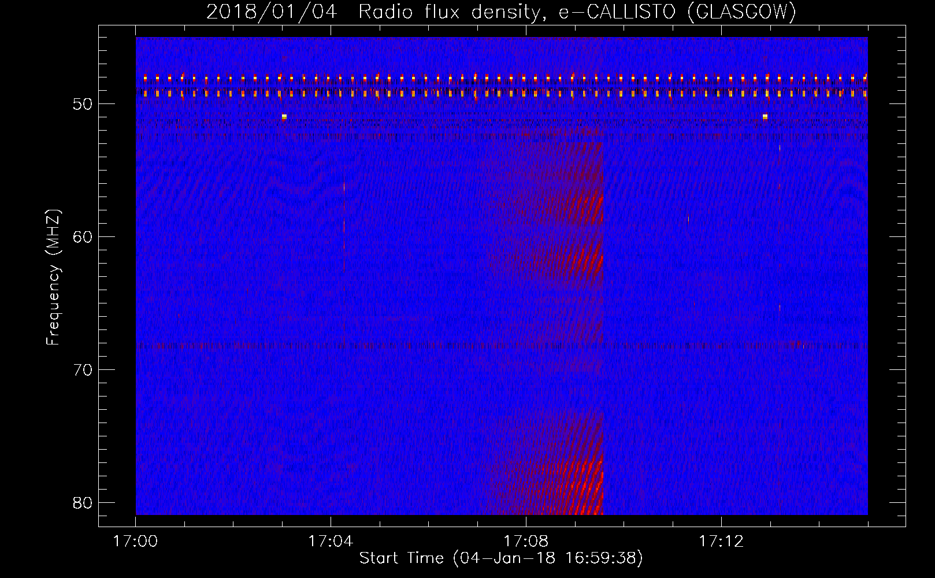Image resolution: width=935 pixels, height=578 pixels.
Task: Click the 17:12 time tick label
Action: tap(721, 542)
